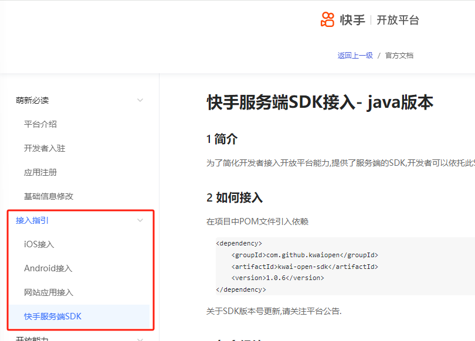Collapse the 萌新必读 section chevron

click(x=140, y=100)
